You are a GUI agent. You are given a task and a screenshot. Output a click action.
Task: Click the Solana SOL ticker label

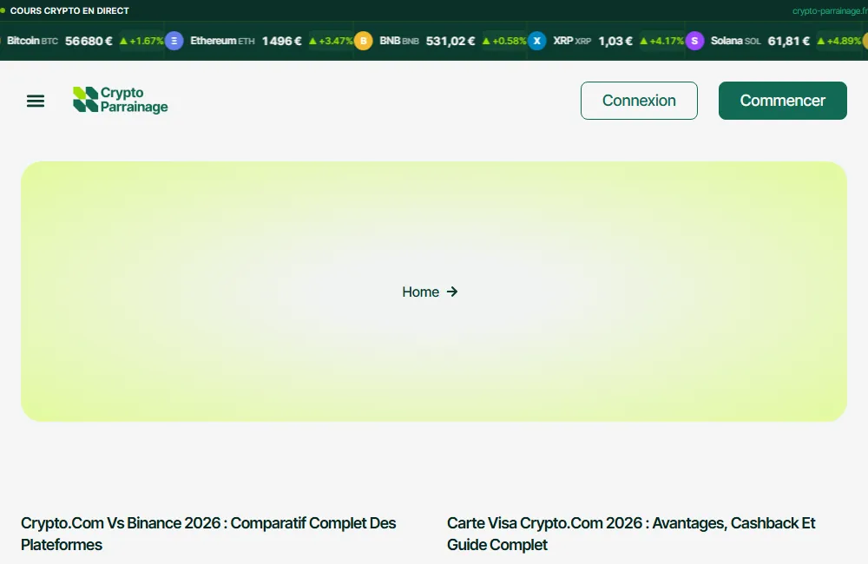tap(736, 41)
